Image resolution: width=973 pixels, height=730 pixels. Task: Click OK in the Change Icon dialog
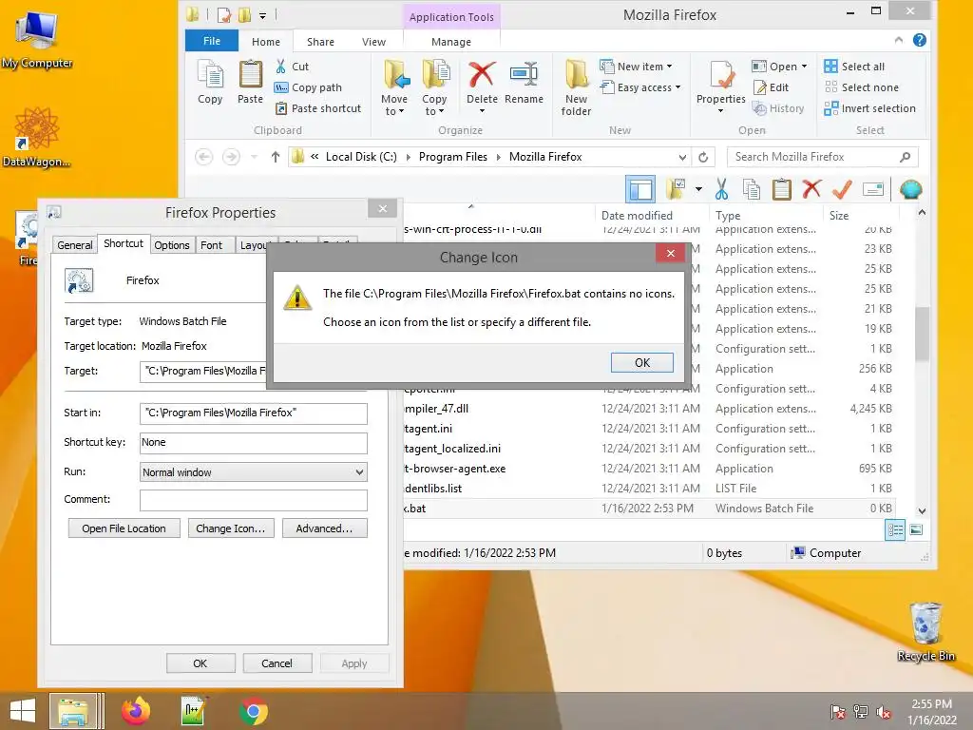point(642,362)
